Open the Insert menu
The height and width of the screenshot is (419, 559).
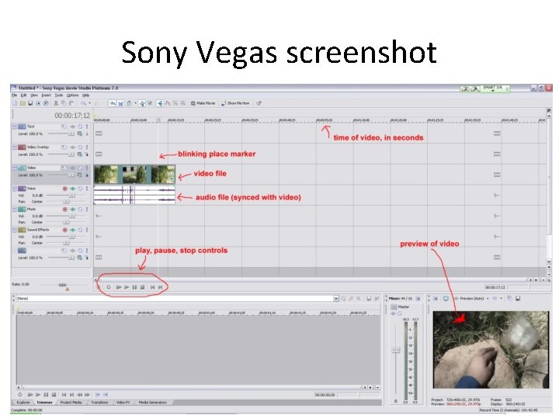[46, 95]
